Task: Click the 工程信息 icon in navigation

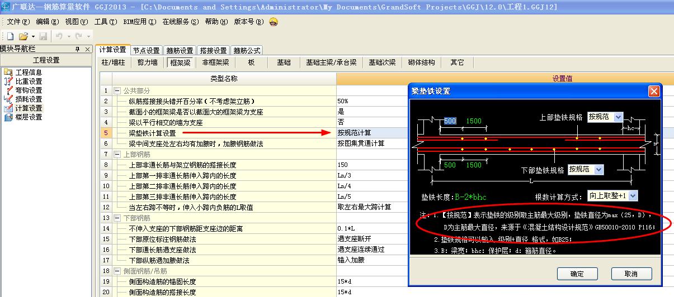Action: click(x=8, y=72)
